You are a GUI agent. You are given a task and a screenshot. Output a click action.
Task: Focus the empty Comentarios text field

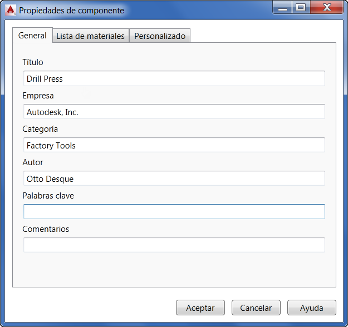click(x=174, y=245)
